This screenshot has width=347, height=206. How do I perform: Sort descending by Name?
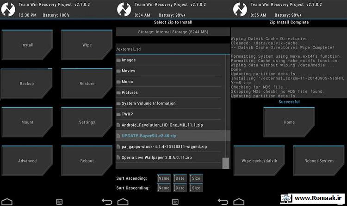tap(164, 188)
